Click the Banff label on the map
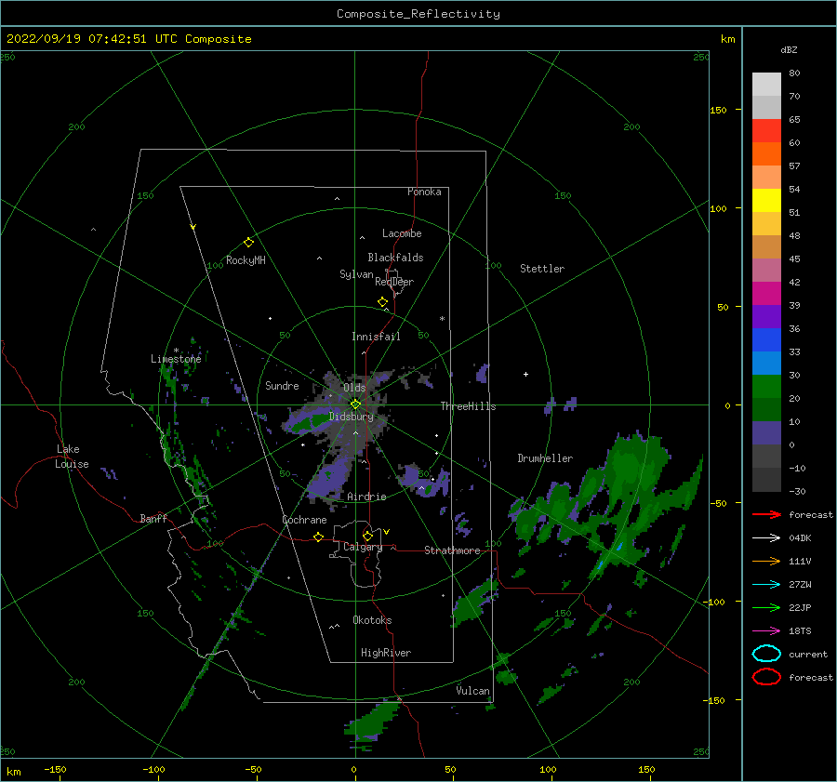The width and height of the screenshot is (837, 782). pos(153,518)
